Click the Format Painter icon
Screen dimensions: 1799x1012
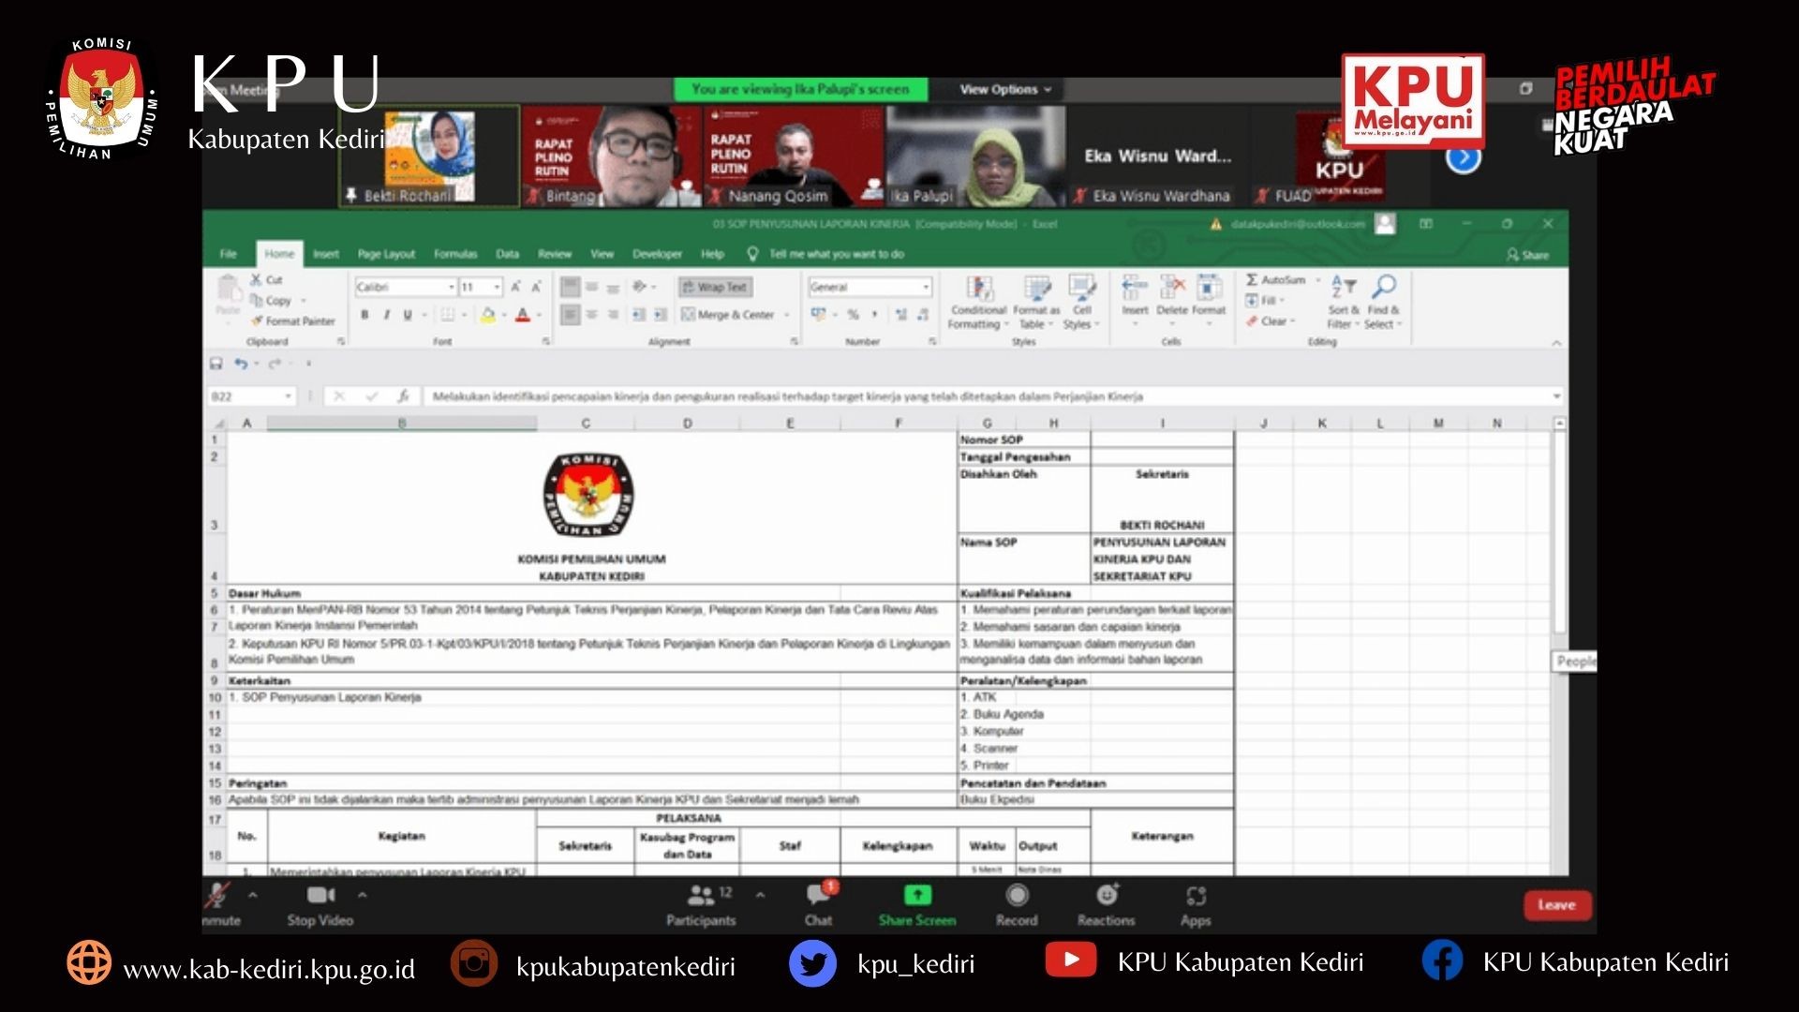257,320
